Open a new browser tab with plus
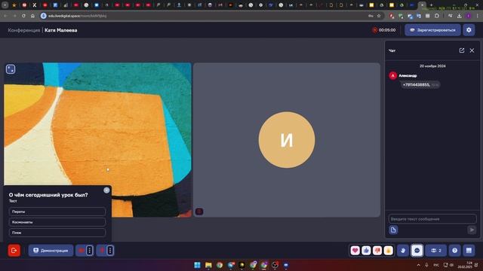This screenshot has width=483, height=271. pyautogui.click(x=431, y=5)
